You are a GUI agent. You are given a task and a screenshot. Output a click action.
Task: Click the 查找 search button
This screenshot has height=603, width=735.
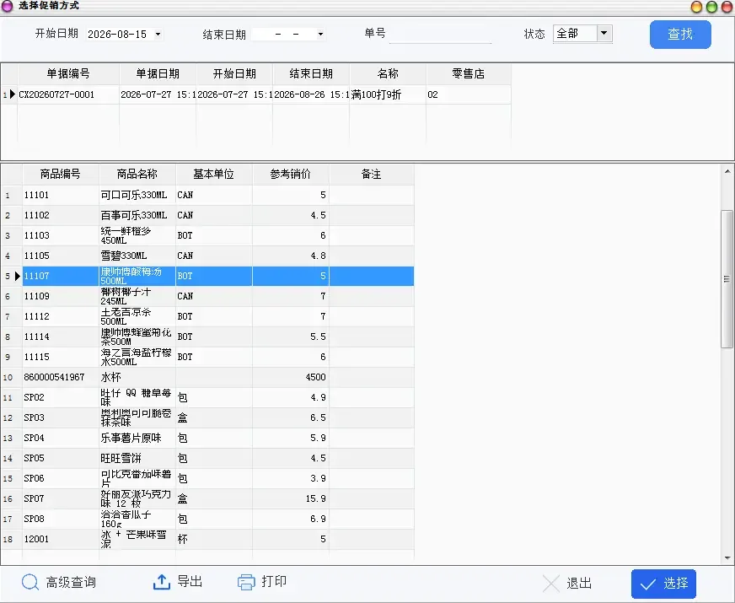tap(680, 35)
